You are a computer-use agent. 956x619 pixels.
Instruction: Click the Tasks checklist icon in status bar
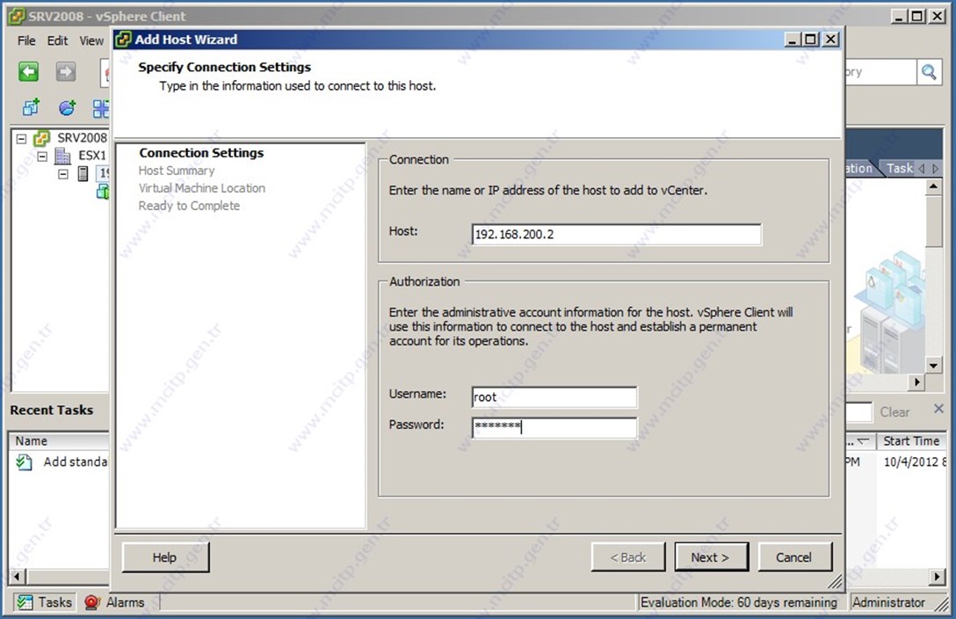[25, 602]
